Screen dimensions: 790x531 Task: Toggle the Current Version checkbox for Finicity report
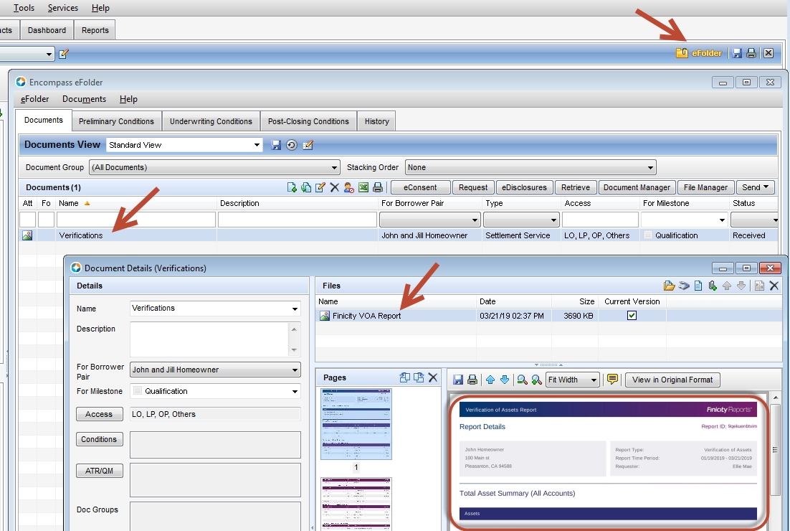[632, 316]
